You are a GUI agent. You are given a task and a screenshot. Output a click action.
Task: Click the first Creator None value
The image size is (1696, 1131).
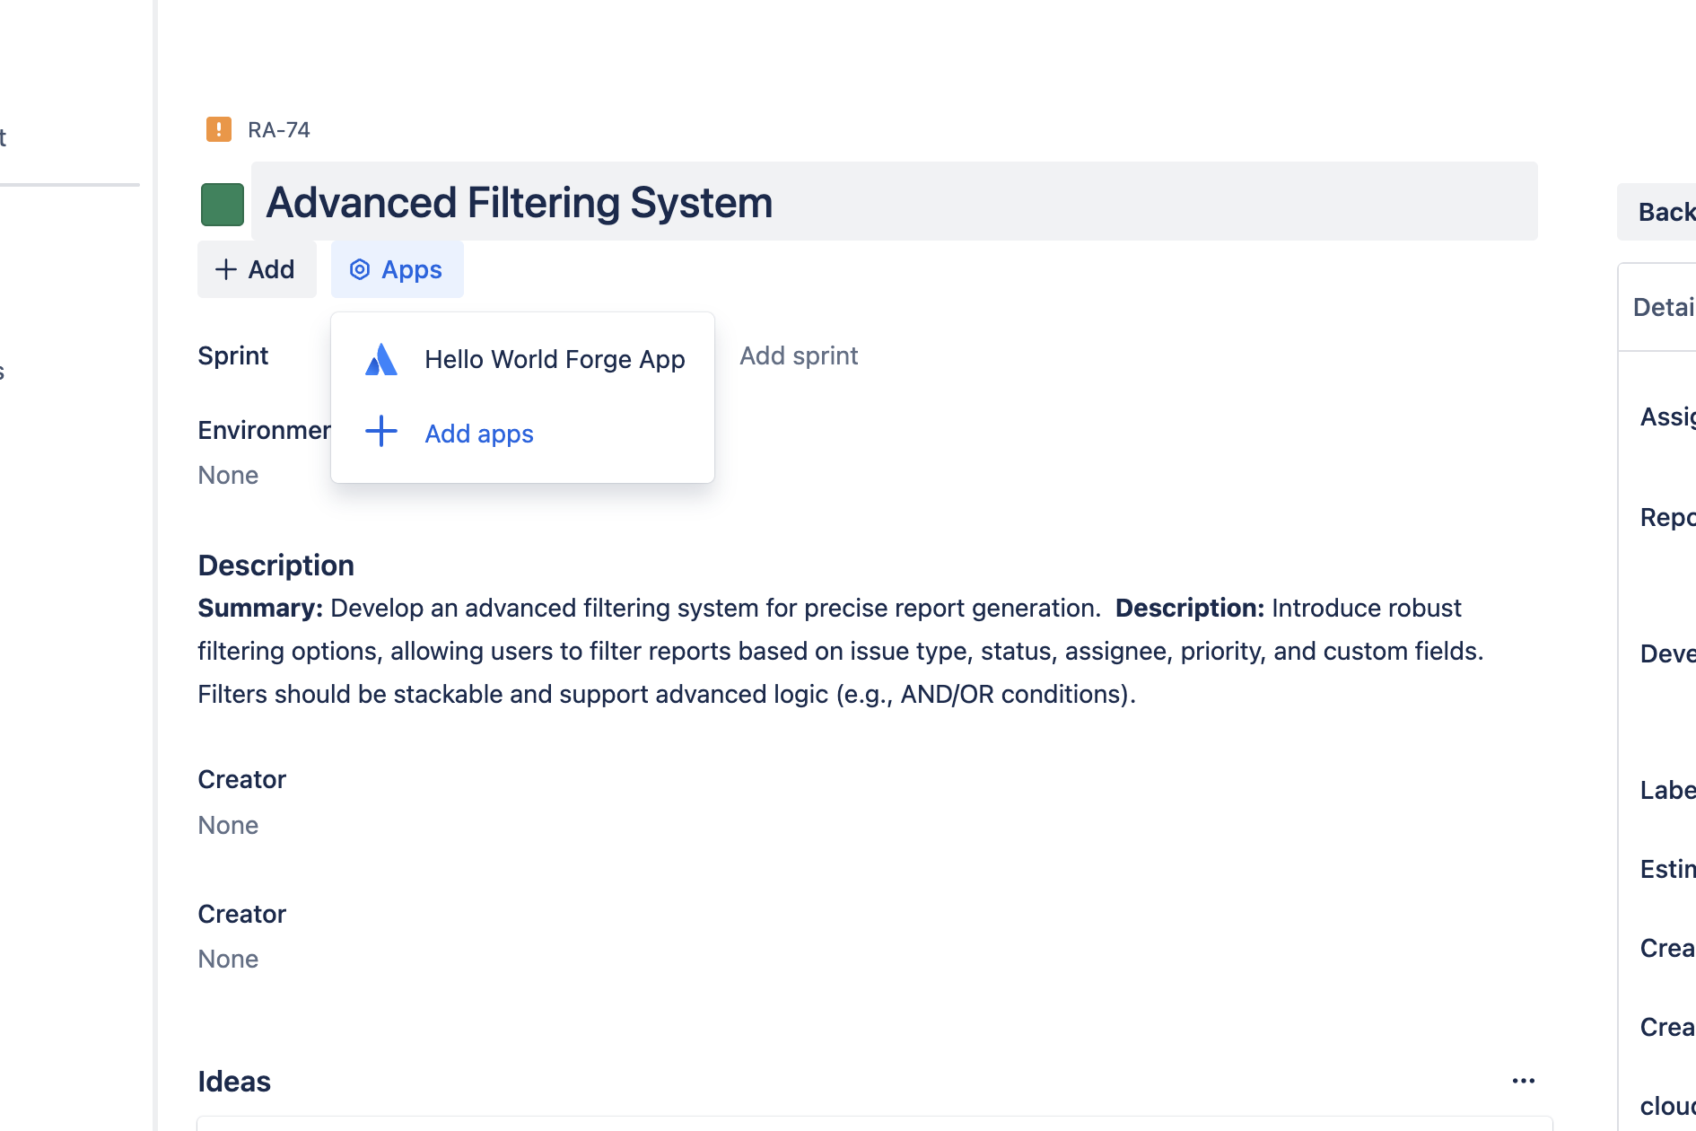228,825
